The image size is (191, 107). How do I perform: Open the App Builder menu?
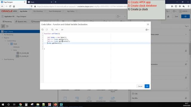(x=24, y=11)
